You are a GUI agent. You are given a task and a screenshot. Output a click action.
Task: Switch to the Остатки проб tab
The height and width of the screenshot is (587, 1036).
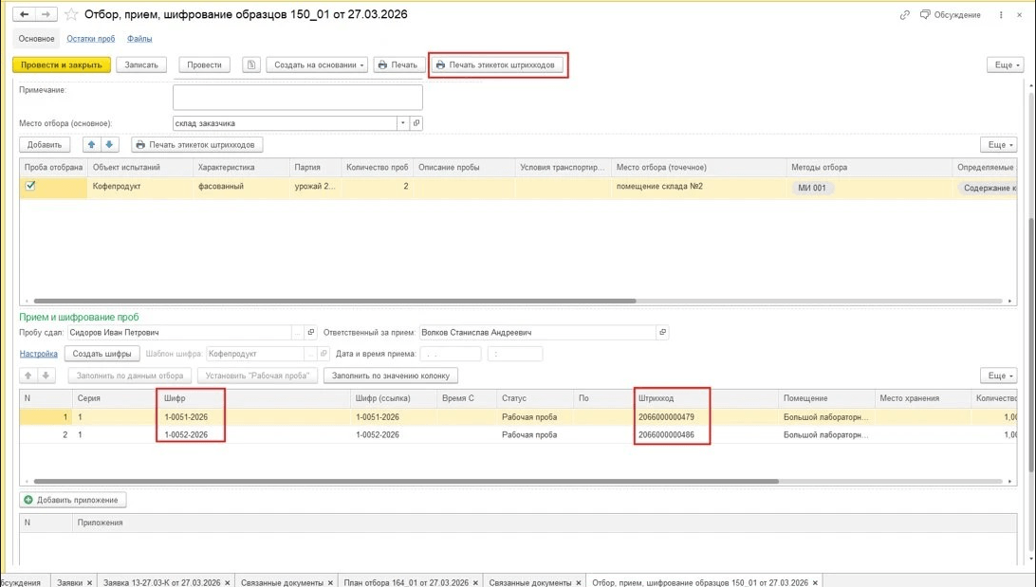[90, 39]
